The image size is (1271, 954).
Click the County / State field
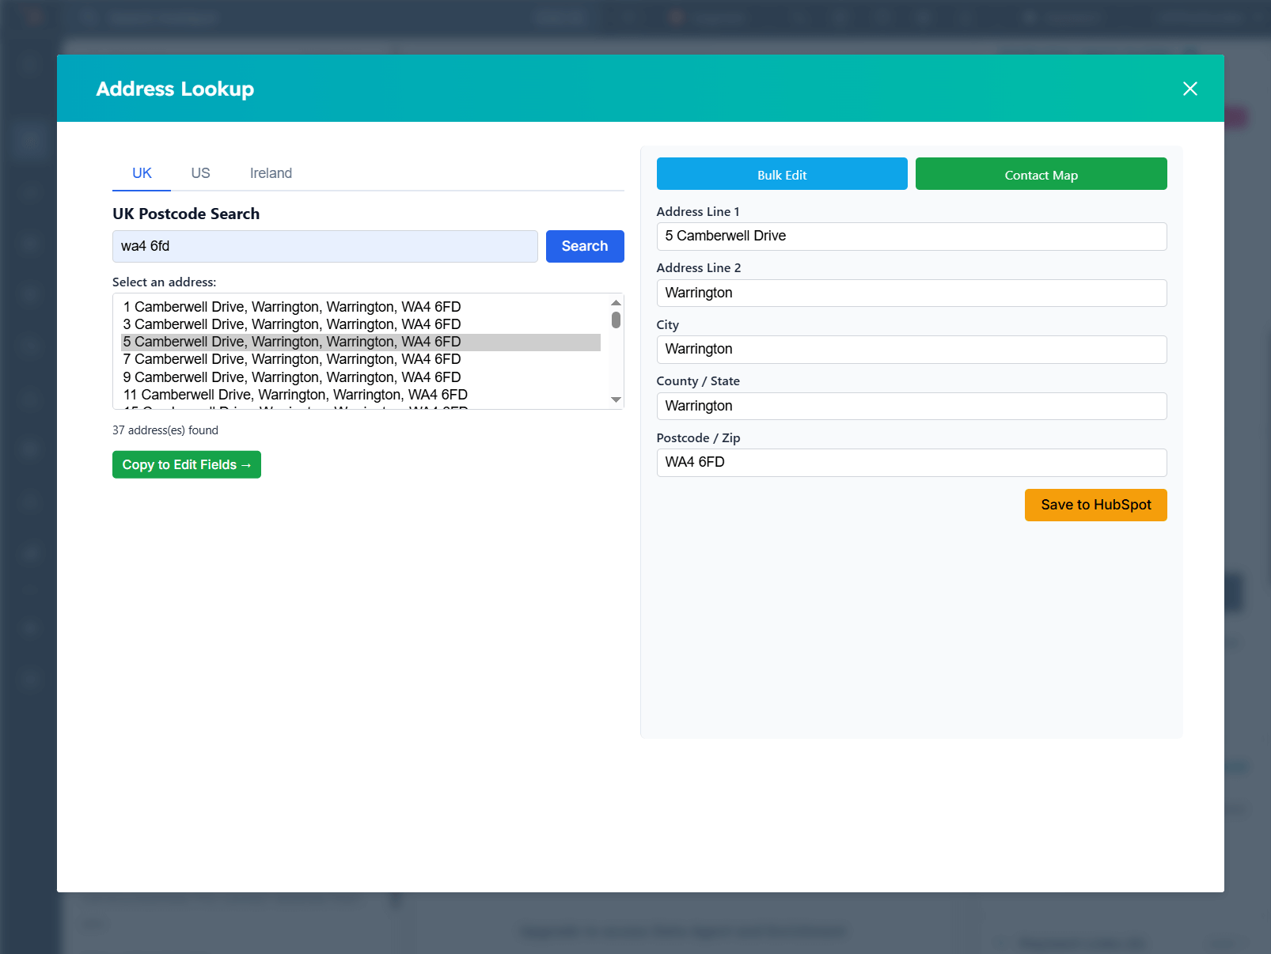click(911, 406)
